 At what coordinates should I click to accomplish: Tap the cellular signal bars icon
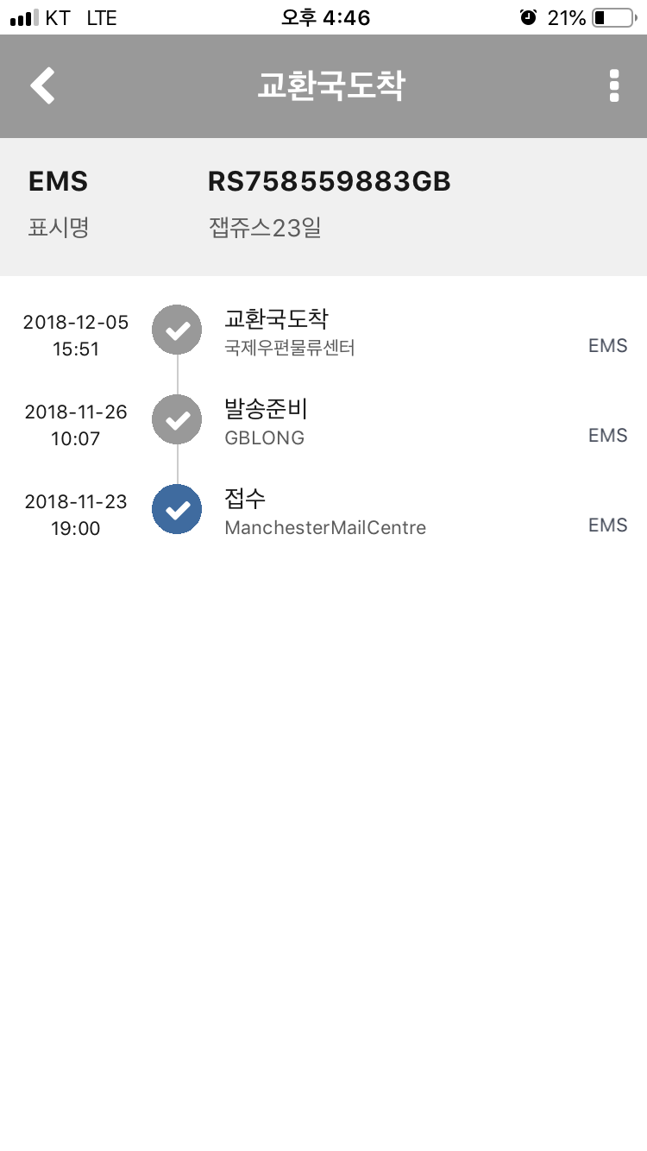[x=24, y=17]
